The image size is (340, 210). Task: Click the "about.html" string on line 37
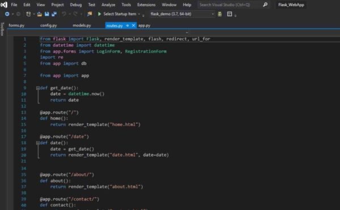[x=125, y=187]
